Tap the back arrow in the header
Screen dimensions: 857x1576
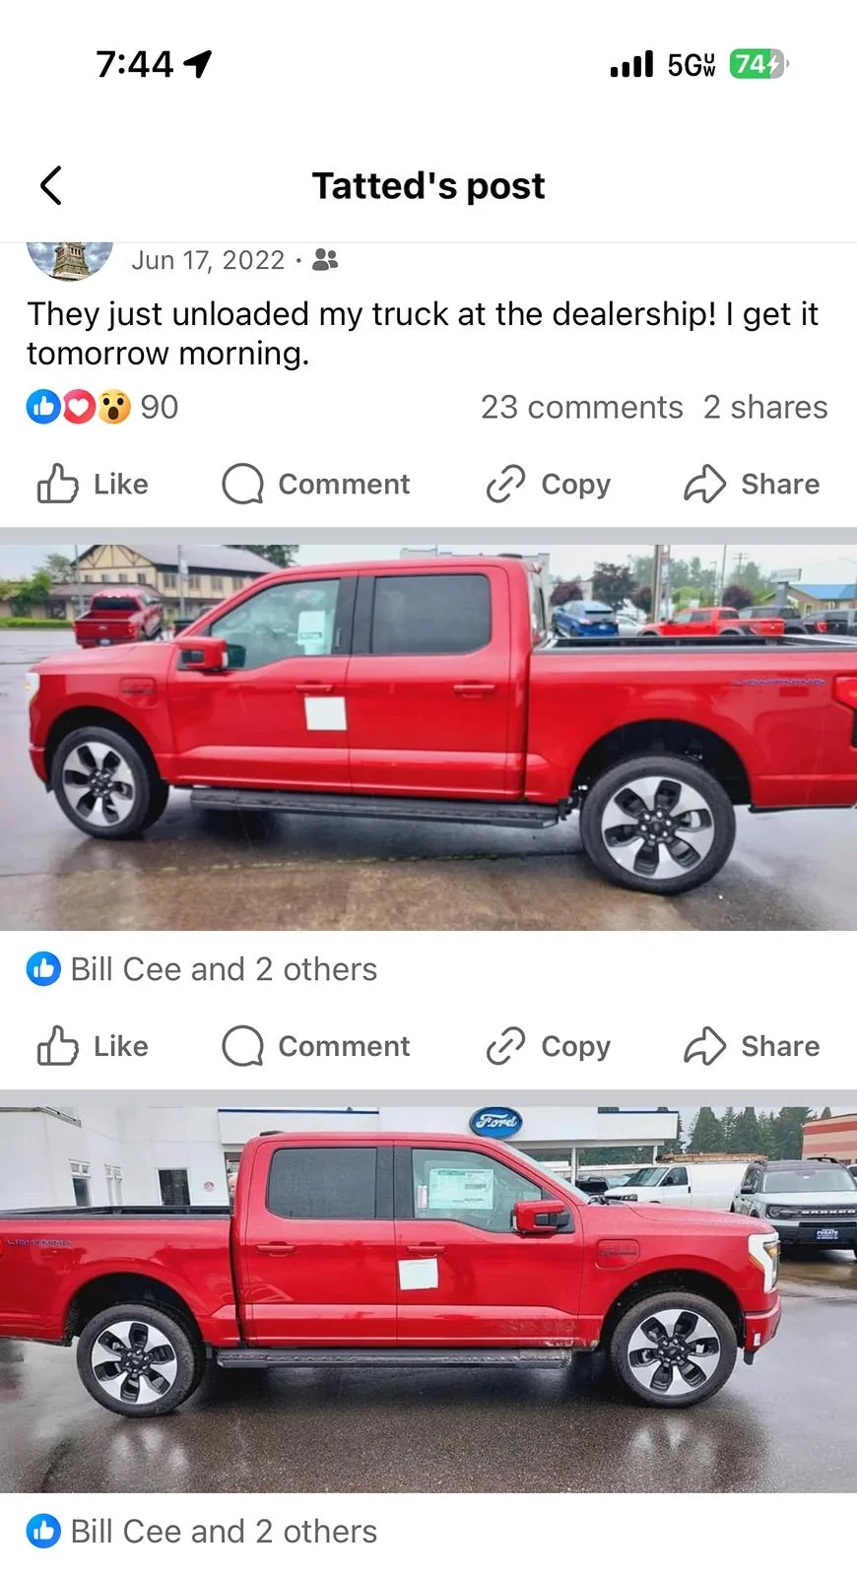coord(51,185)
